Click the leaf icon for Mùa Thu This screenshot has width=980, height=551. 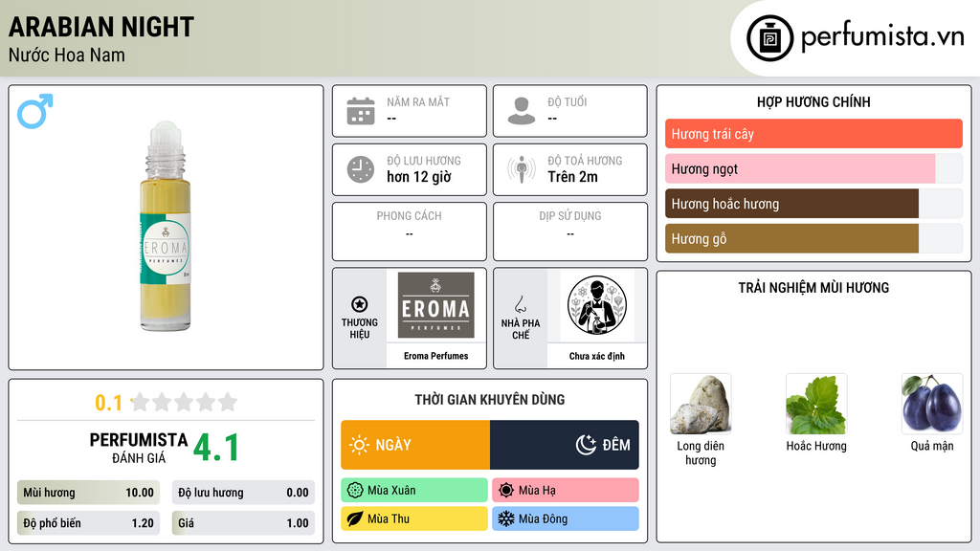[355, 518]
